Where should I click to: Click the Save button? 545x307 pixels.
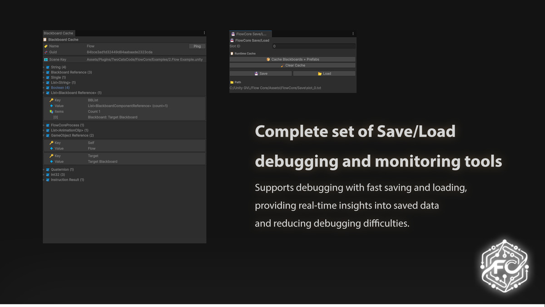click(261, 74)
